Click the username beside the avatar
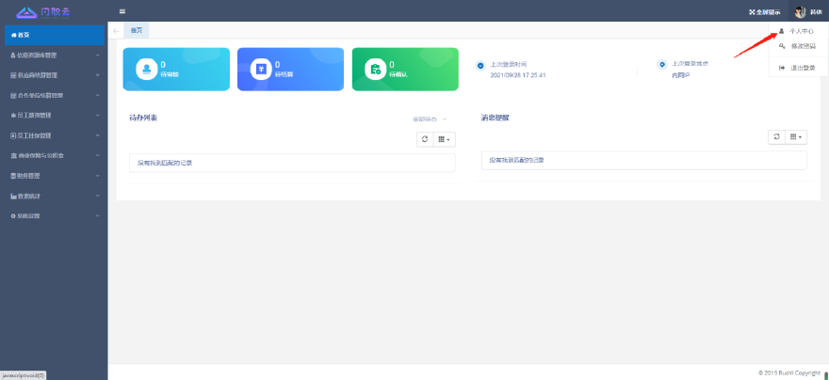Viewport: 829px width, 380px height. click(x=816, y=11)
